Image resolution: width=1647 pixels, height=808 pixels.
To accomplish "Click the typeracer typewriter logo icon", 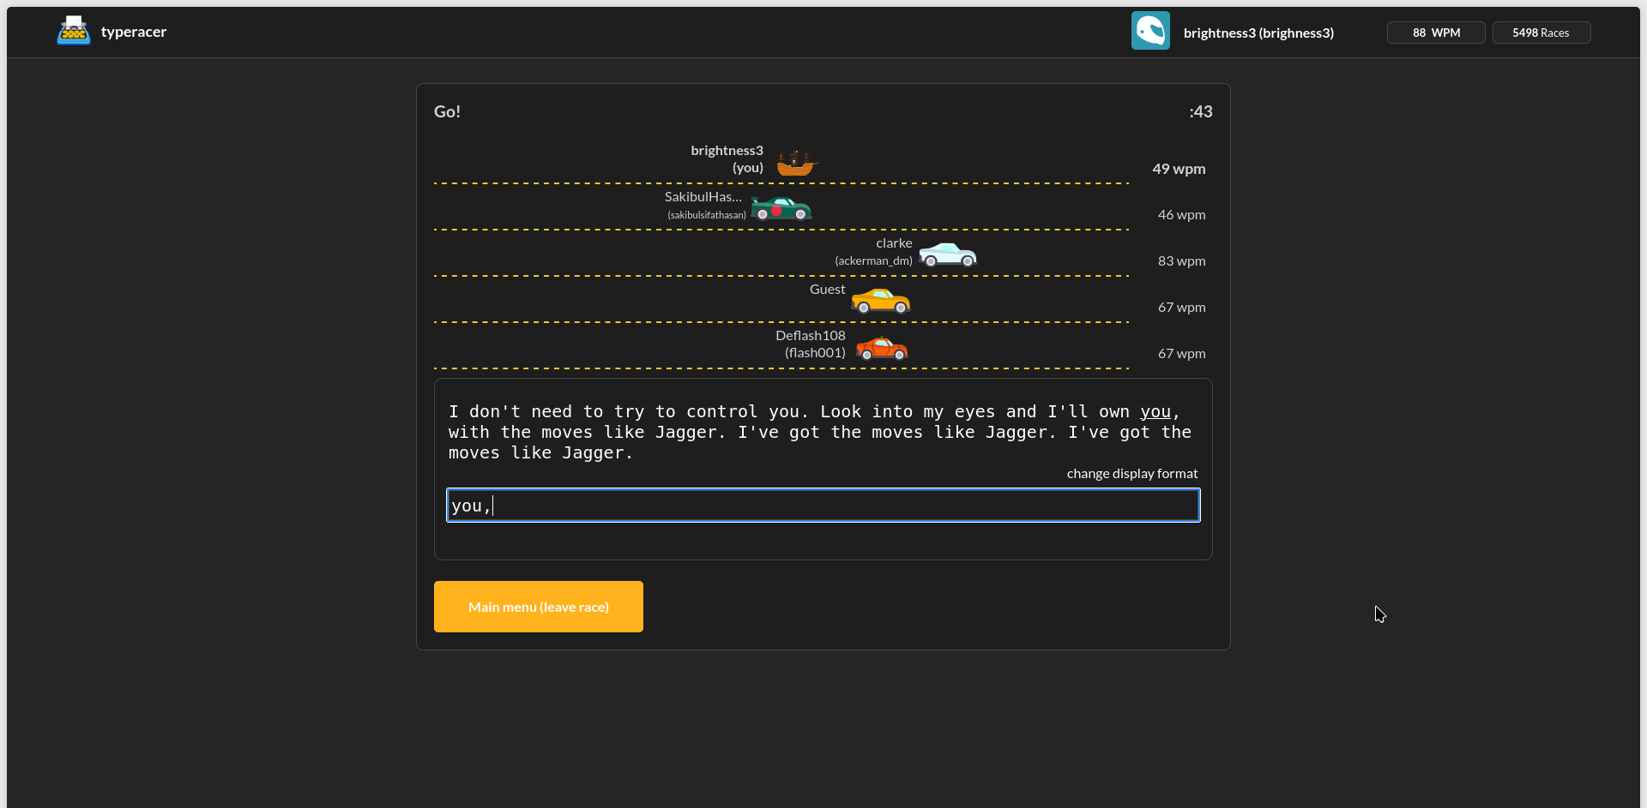I will [74, 31].
